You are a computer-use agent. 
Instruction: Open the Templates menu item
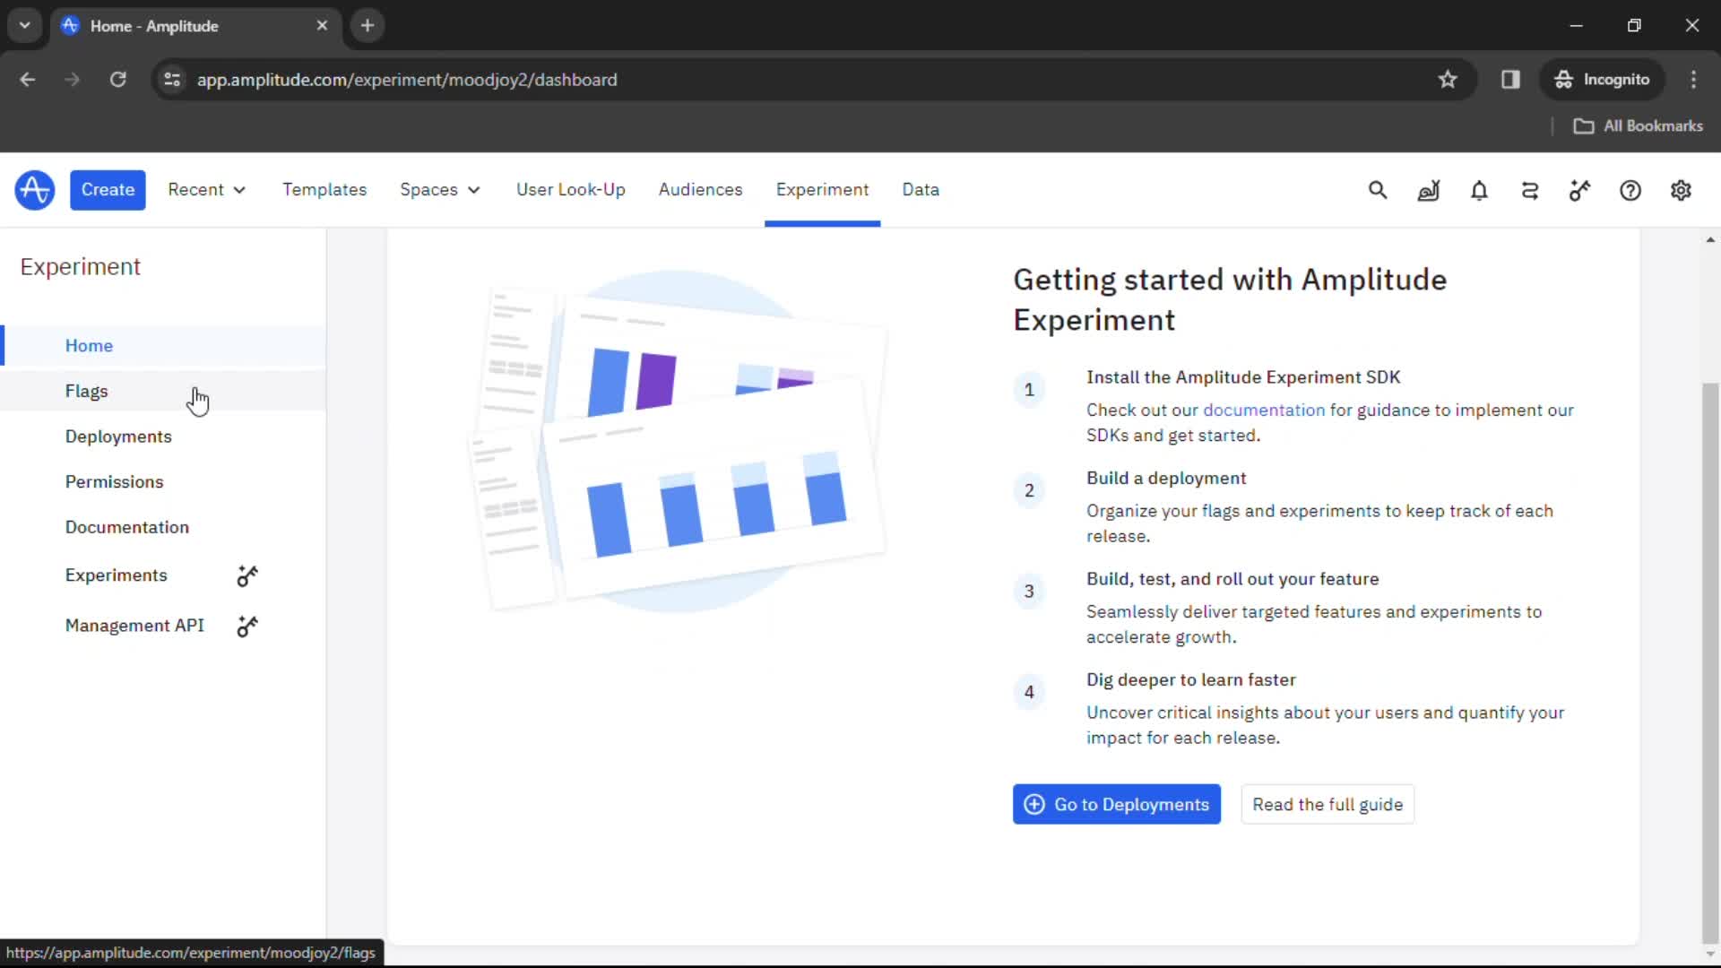324,190
